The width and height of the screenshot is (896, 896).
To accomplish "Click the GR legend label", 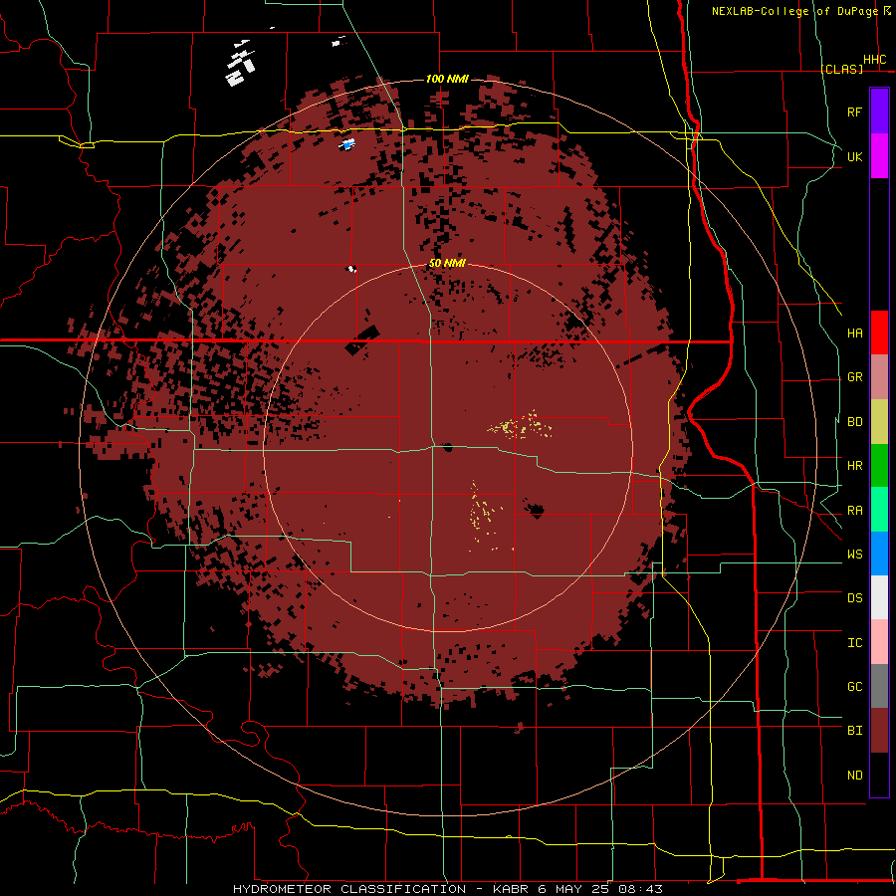I will pyautogui.click(x=854, y=377).
